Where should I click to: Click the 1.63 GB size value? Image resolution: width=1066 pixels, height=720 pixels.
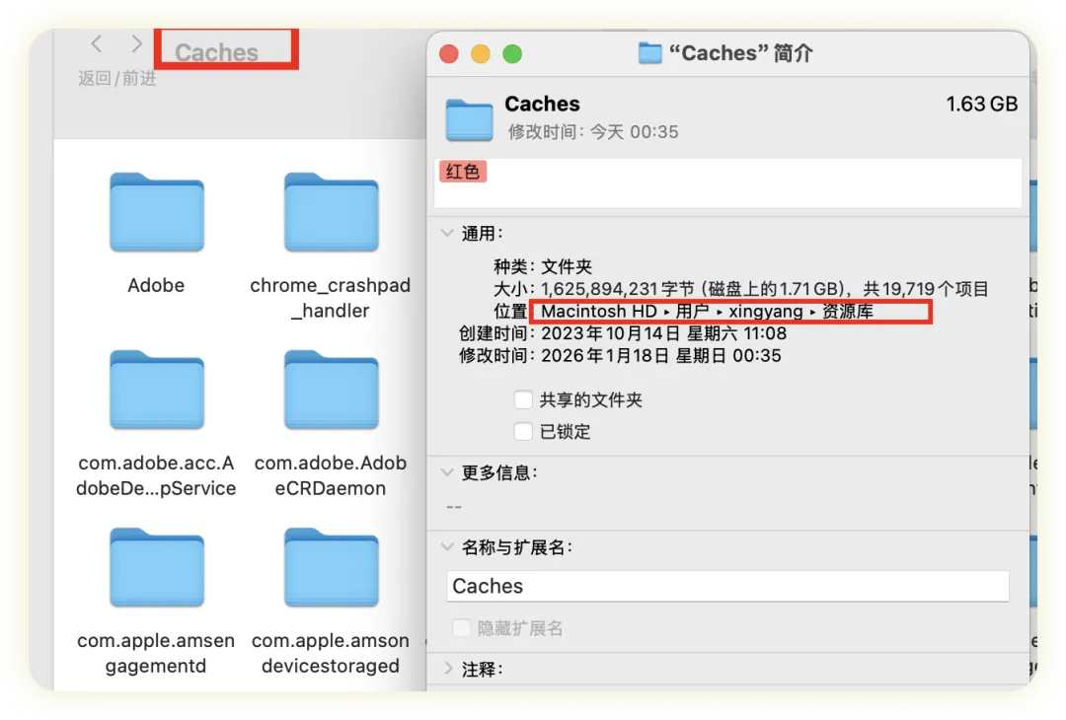(982, 104)
